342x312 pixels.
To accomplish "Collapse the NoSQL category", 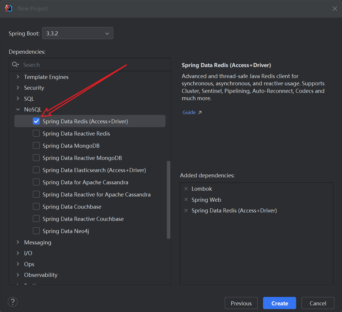I will click(18, 109).
